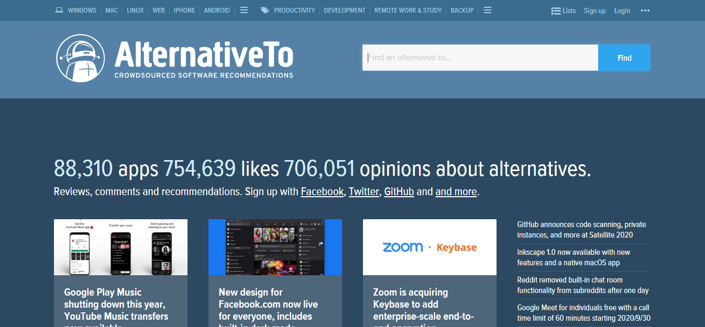The height and width of the screenshot is (327, 705).
Task: Click the Login link
Action: coord(622,10)
